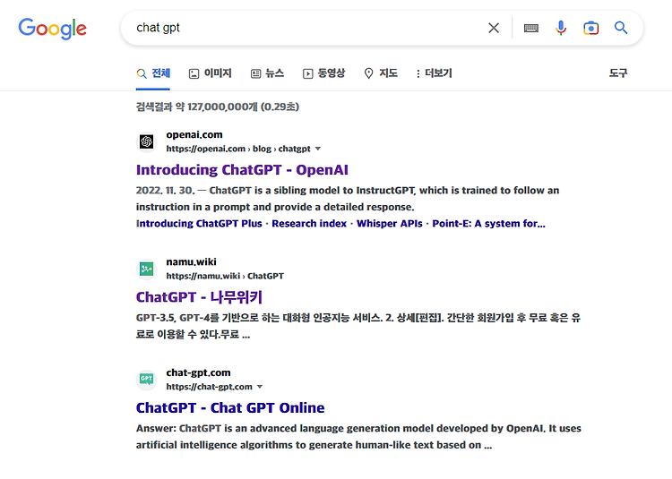Switch to the 뉴스 tab
The height and width of the screenshot is (479, 672).
[x=267, y=73]
